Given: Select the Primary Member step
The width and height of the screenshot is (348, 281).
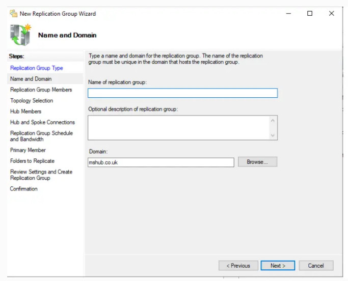Looking at the screenshot, I should click(28, 150).
